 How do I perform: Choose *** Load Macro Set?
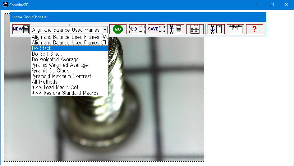70,87
